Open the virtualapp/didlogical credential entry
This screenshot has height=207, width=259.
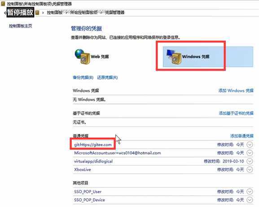click(x=93, y=161)
